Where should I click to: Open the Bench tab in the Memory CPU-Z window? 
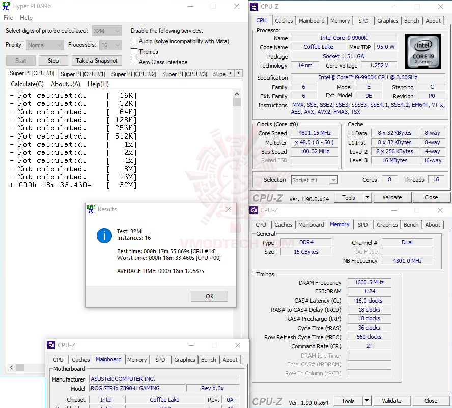(411, 225)
